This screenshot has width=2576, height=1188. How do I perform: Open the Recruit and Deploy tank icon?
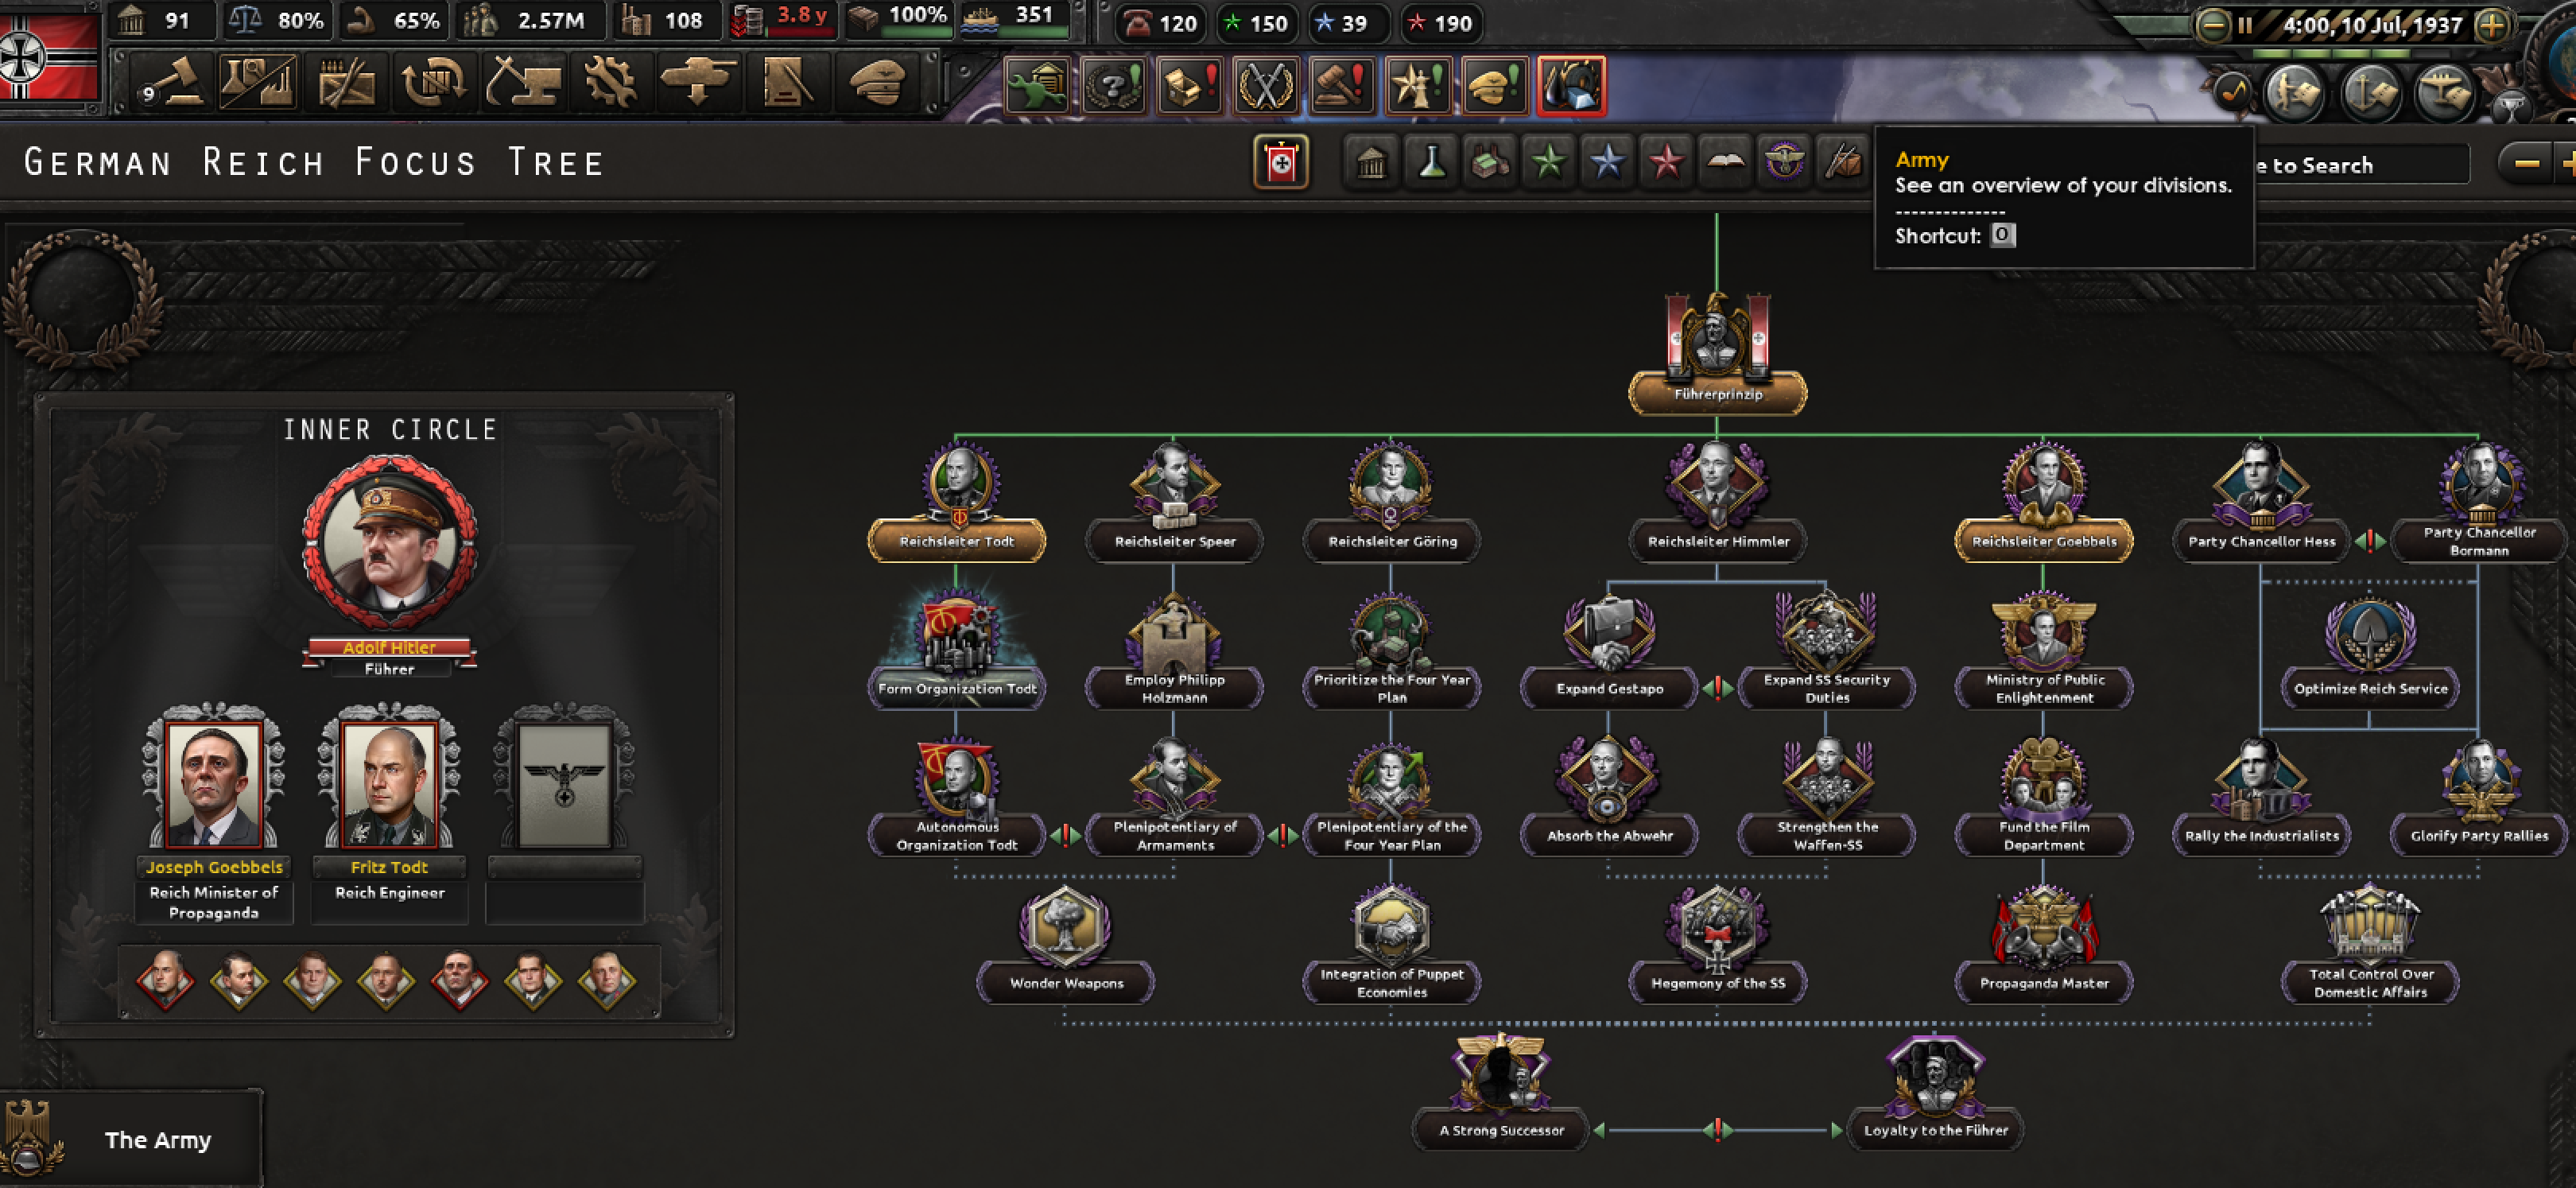click(x=697, y=82)
